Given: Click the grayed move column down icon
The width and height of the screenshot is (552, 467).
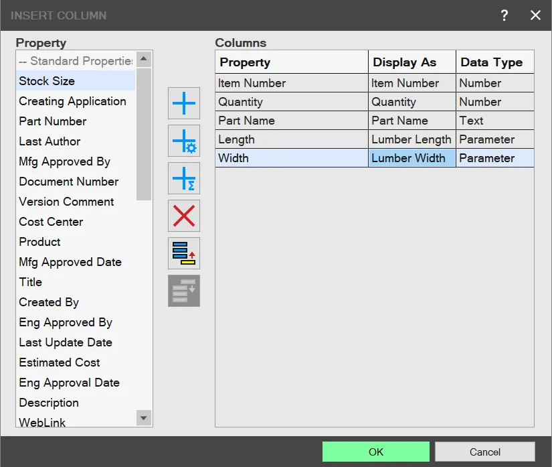Looking at the screenshot, I should pyautogui.click(x=184, y=291).
